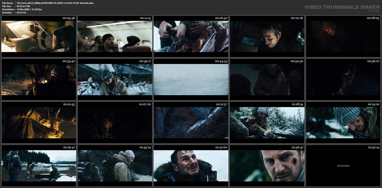Select the thumbnail at 01:46:37
382x188 pixels.
(267, 166)
